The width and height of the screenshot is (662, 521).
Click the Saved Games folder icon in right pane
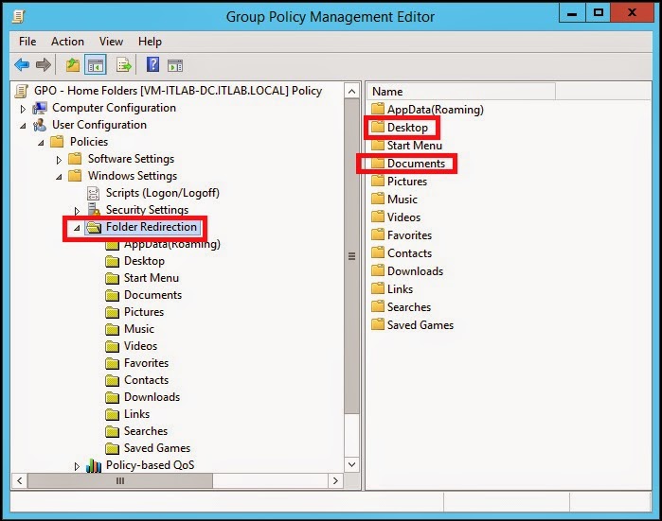[378, 324]
